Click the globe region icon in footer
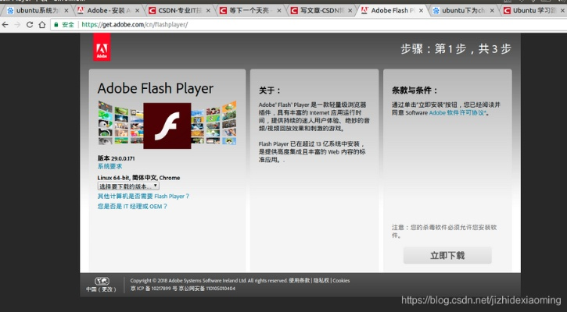 pos(102,281)
